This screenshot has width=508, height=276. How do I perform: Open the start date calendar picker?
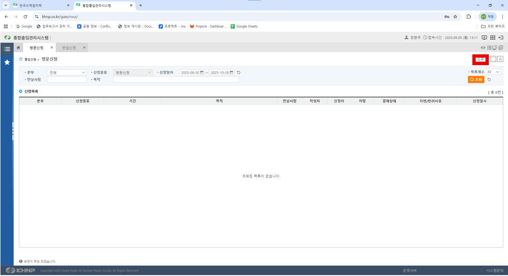[202, 73]
